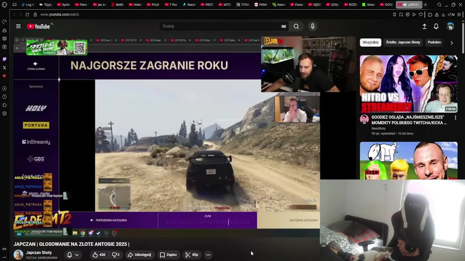Open the YouTube upload/create button

(424, 26)
